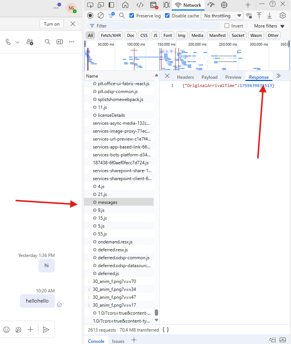
Task: Open the No throttling dropdown
Action: [x=222, y=16]
